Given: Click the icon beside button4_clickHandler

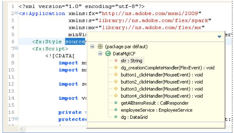Looking at the screenshot, I should click(x=116, y=95).
